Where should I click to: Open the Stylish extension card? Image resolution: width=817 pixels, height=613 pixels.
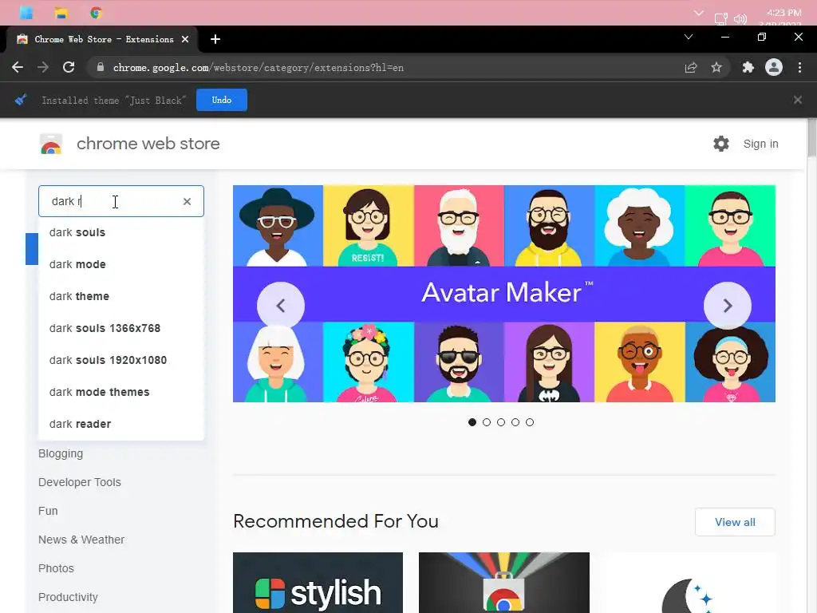click(318, 583)
